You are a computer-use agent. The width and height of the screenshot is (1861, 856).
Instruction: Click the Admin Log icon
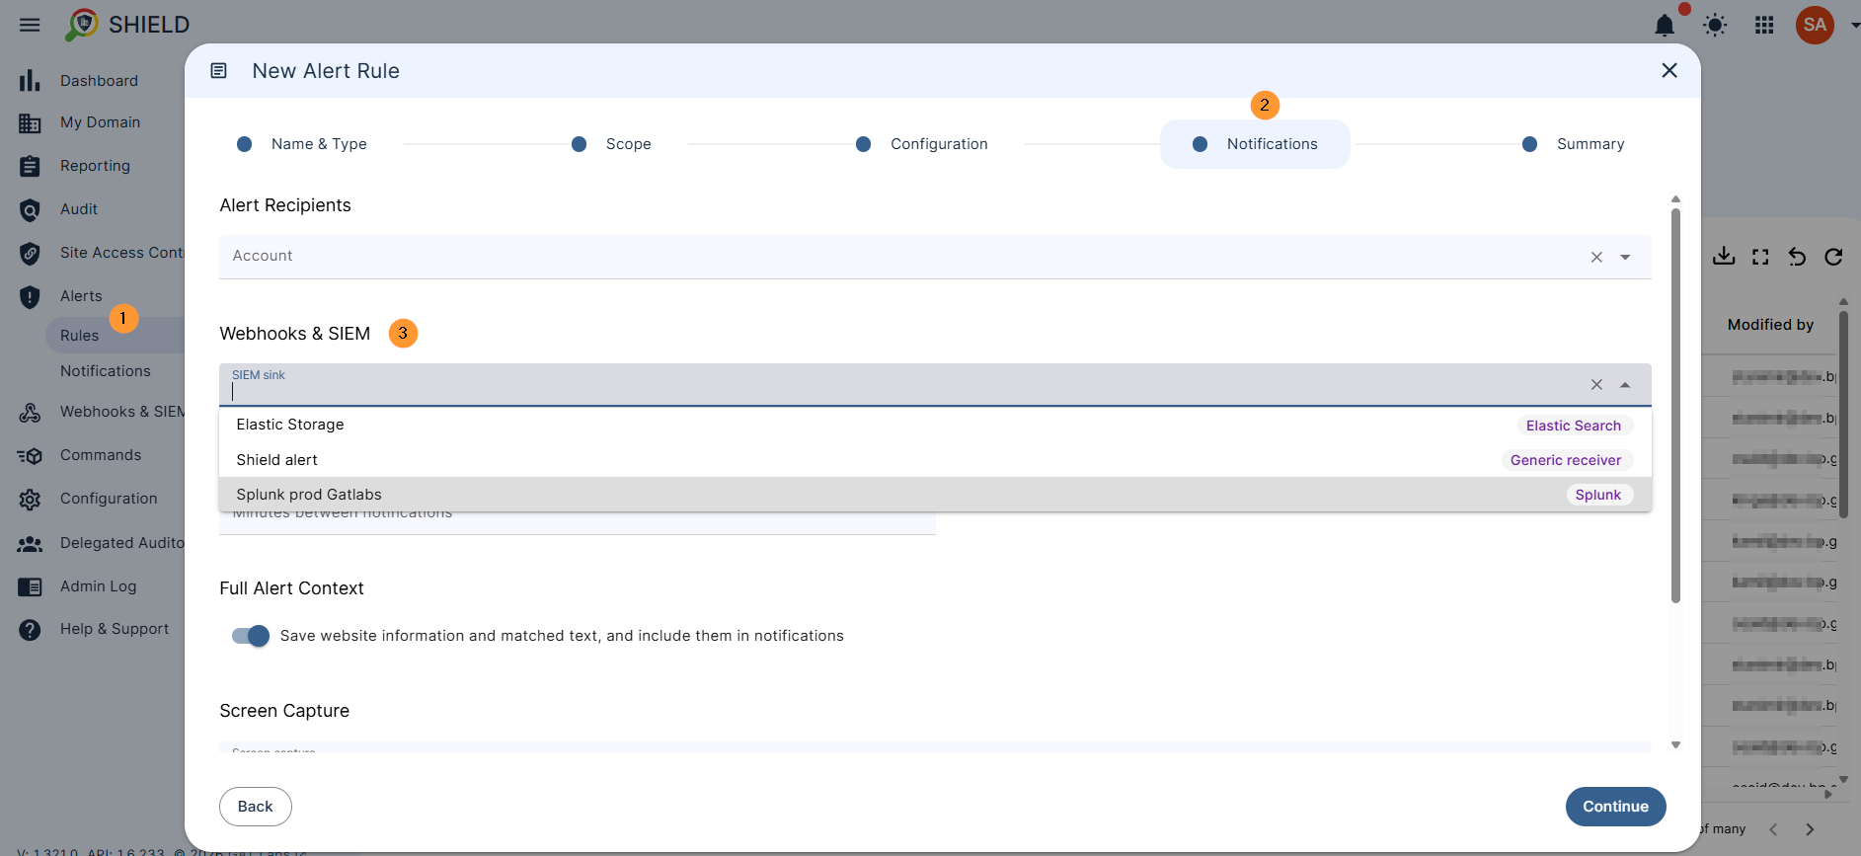pos(30,587)
